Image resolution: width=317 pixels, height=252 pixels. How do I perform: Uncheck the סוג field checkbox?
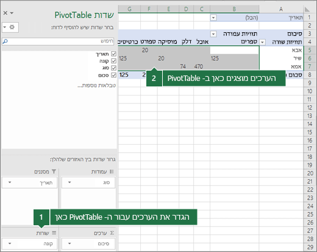[x=114, y=68]
